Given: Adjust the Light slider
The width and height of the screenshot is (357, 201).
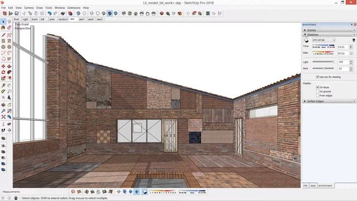Looking at the screenshot, I should [324, 62].
